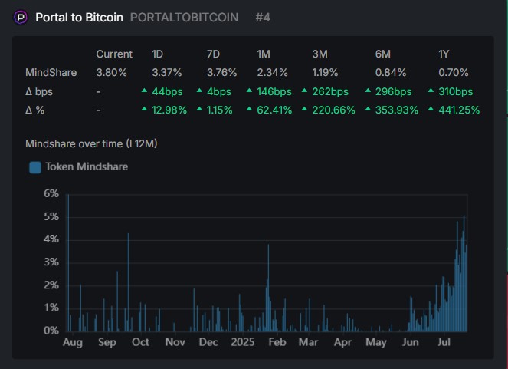Click the 7D MindShare value 3.76%
This screenshot has width=508, height=369.
coord(222,72)
